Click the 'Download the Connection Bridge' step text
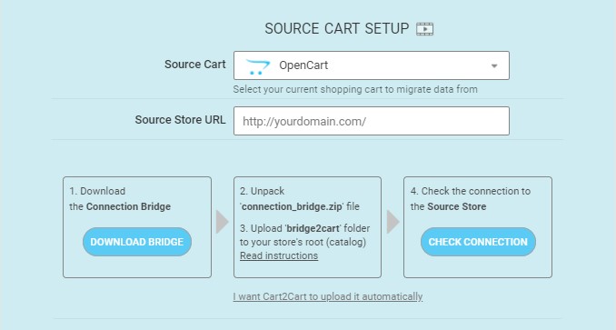Viewport: 616px width, 330px height. 120,199
